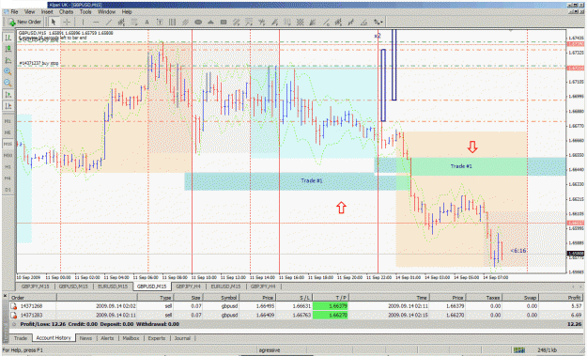Open the Trade terminal tab
The width and height of the screenshot is (587, 356).
[x=21, y=338]
